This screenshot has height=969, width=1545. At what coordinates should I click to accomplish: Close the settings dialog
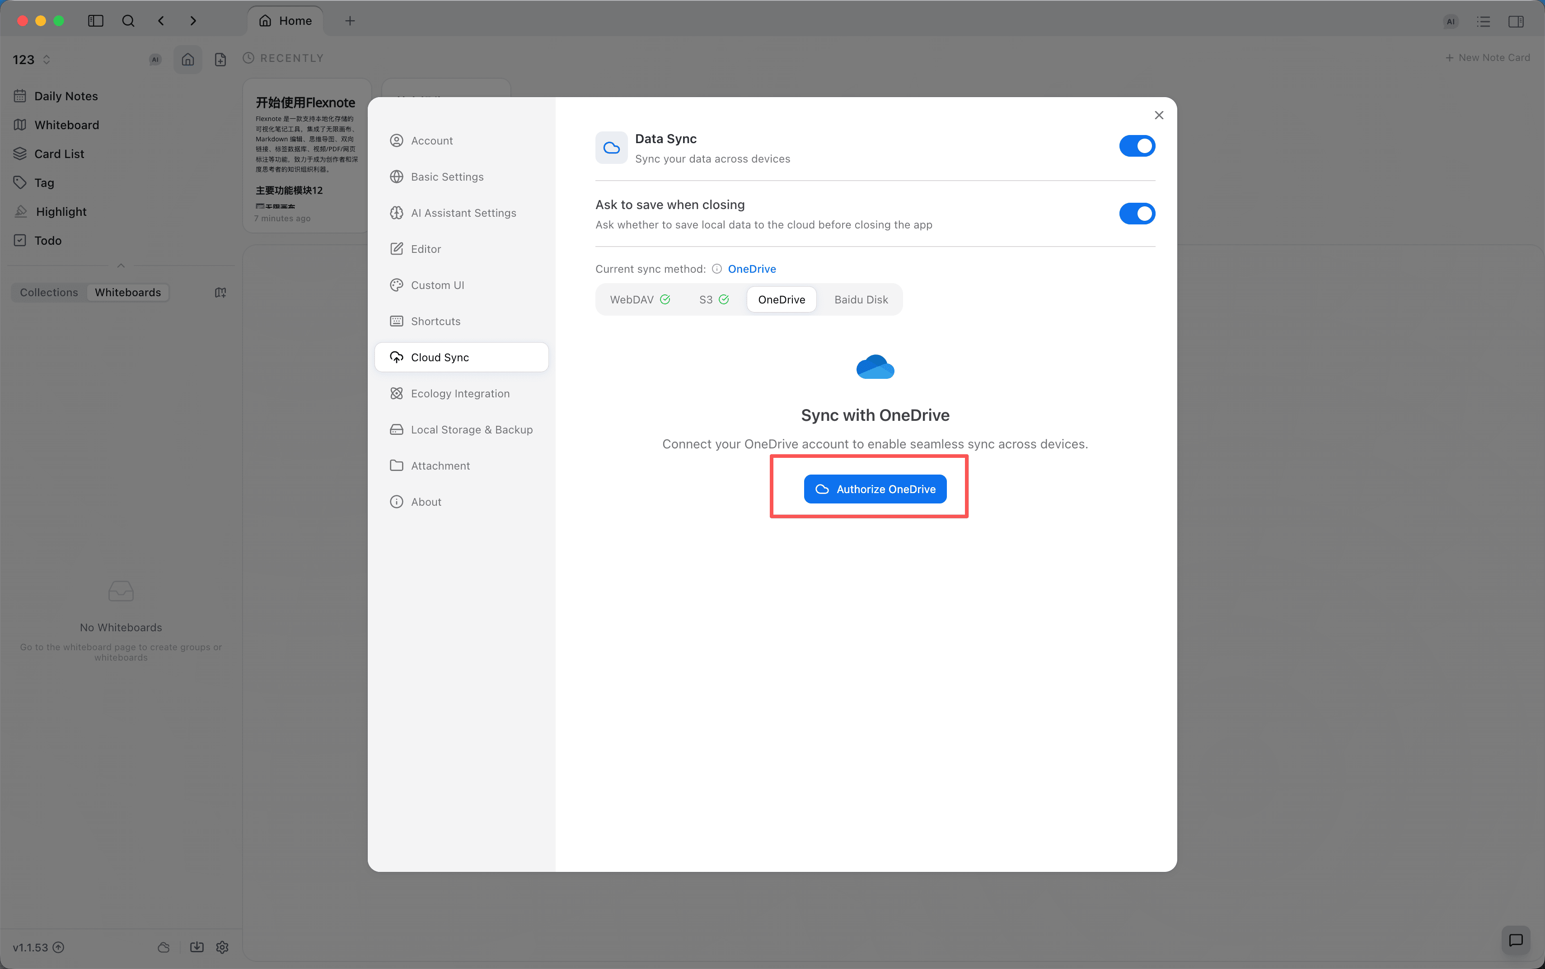1159,115
